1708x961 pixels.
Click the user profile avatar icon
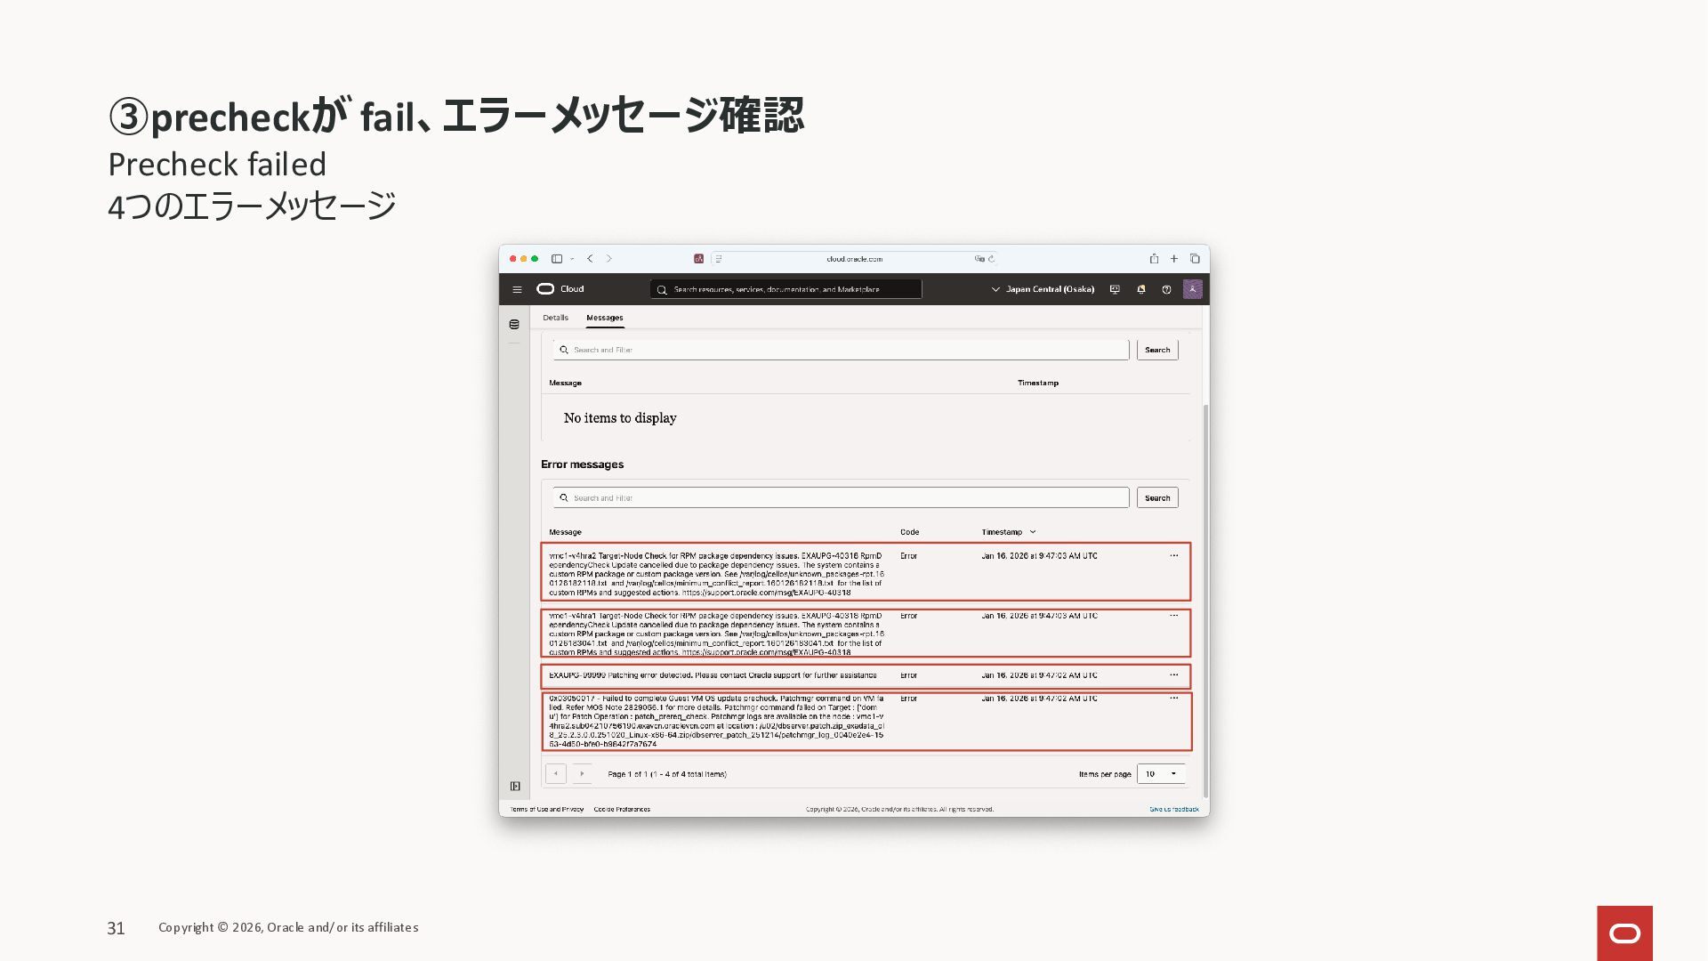click(x=1192, y=289)
